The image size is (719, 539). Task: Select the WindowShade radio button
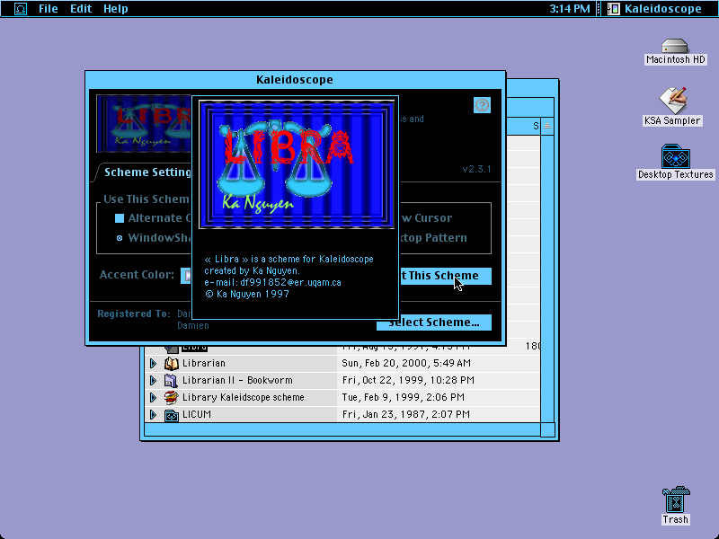click(x=120, y=238)
